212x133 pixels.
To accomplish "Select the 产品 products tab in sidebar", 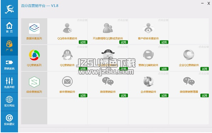I will [x=9, y=46].
